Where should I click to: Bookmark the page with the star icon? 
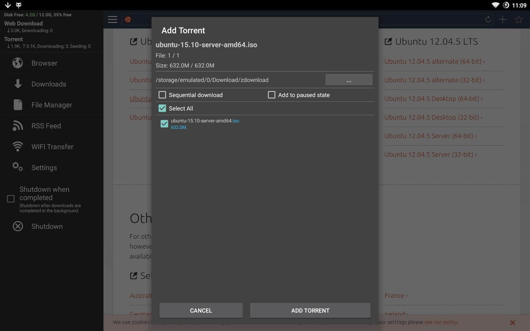(519, 19)
